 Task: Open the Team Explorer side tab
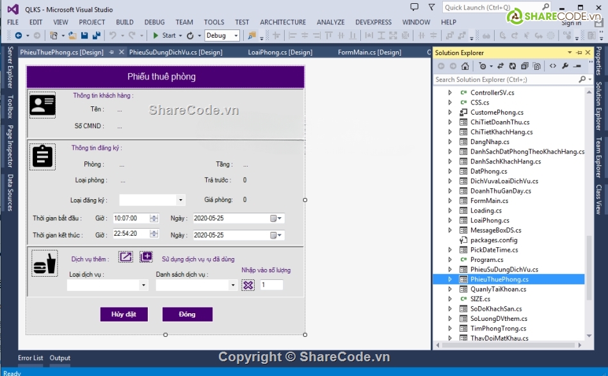[598, 157]
